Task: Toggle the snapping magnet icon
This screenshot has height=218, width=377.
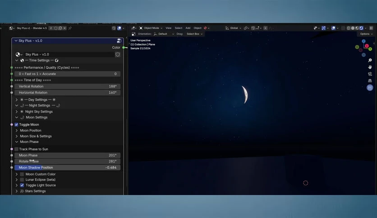Action: tap(253, 28)
